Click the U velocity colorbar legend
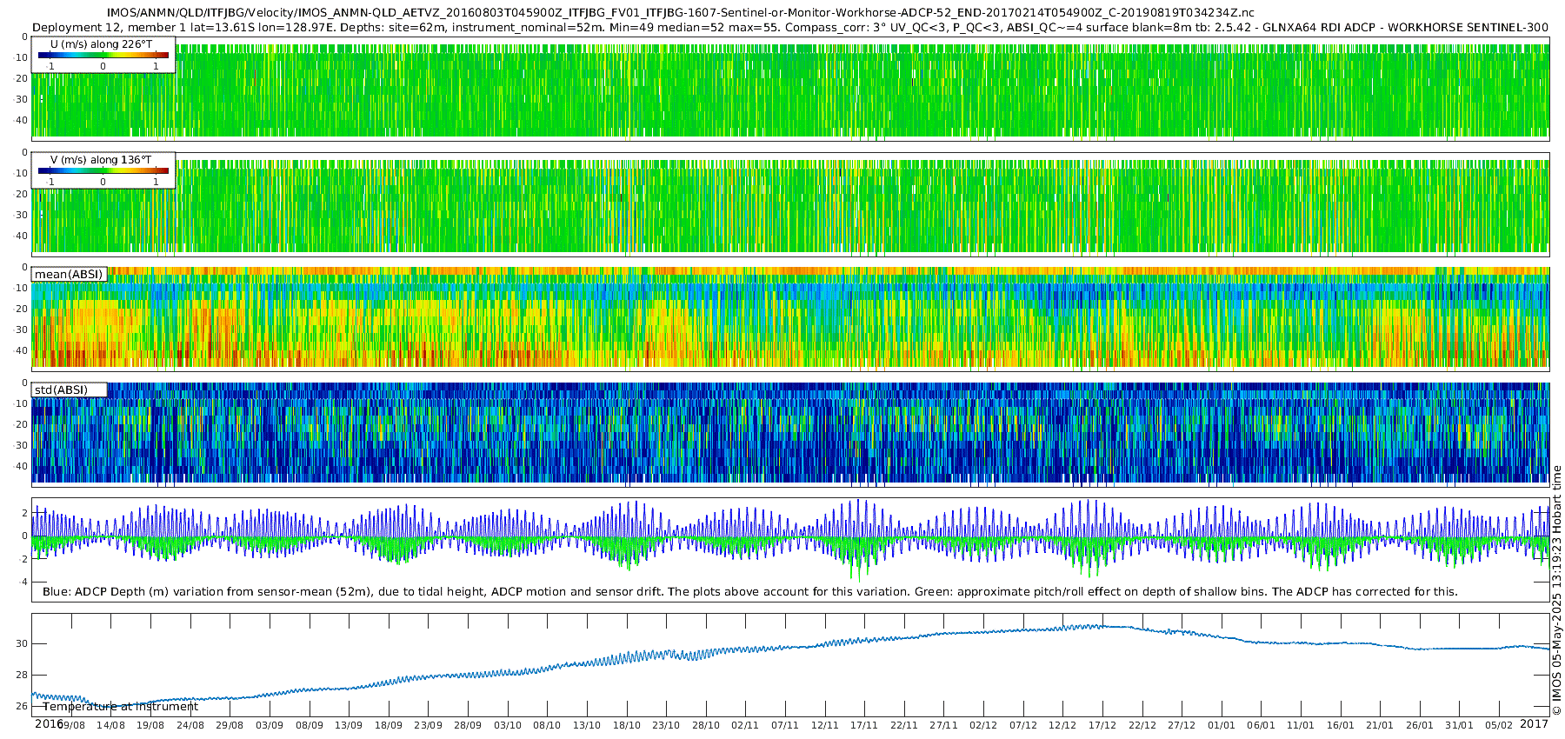 103,56
